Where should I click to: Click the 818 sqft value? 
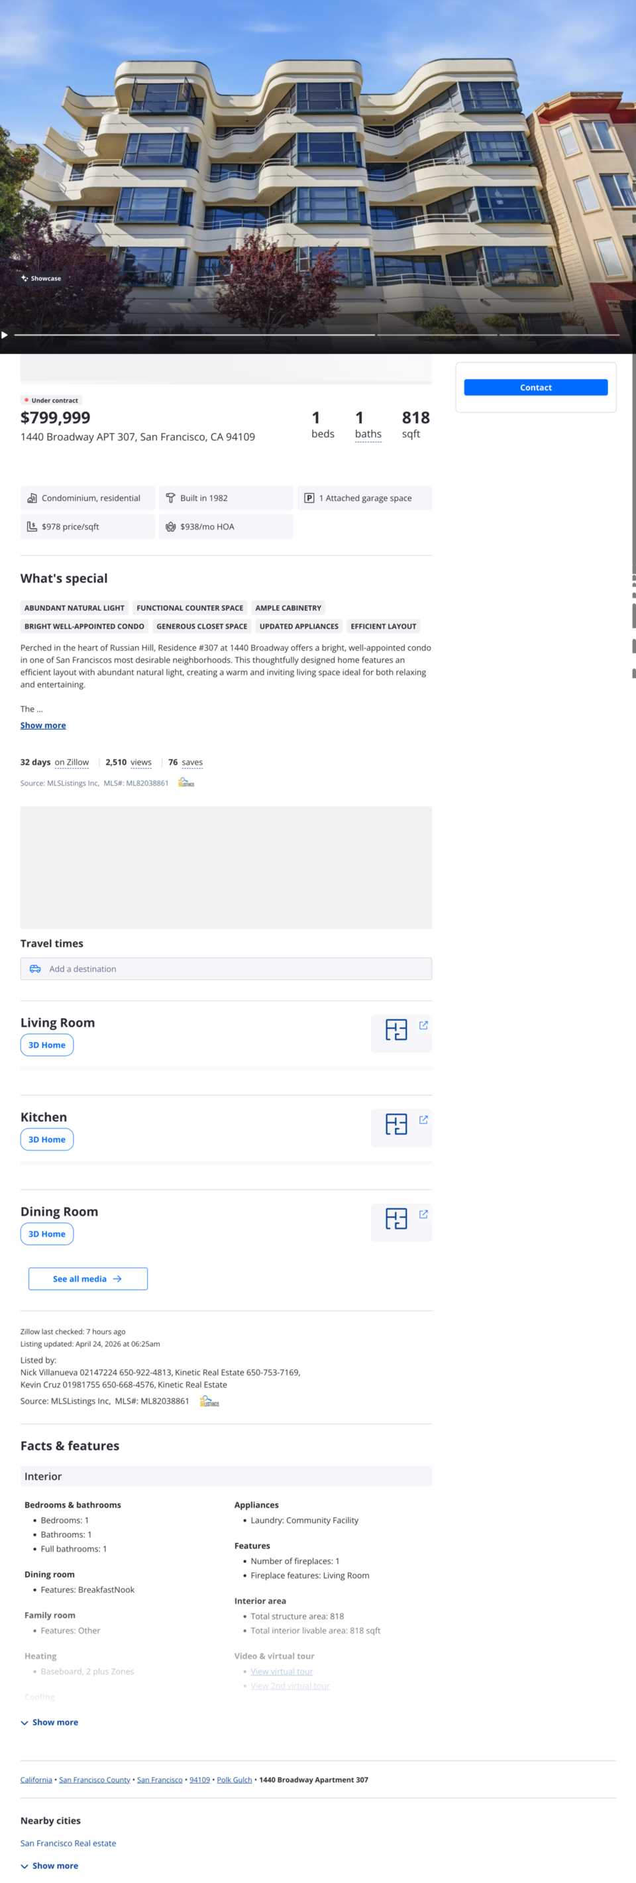pyautogui.click(x=415, y=418)
